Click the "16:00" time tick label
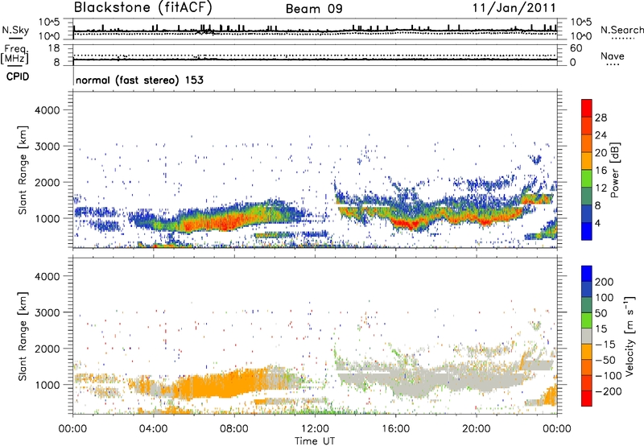This screenshot has height=446, width=644. 395,429
